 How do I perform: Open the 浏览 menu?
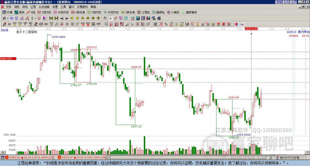17,7
